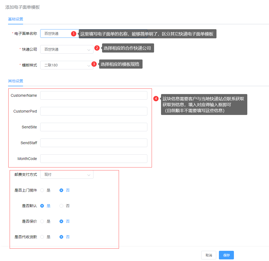Viewport: 269px width, 261px height.
Task: Choose 是 for 是否保价
Action: coord(42,221)
